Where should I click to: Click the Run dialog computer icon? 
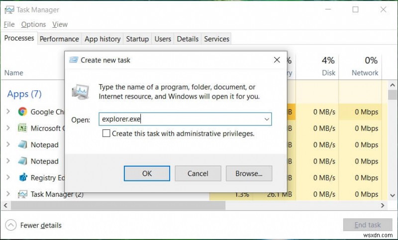(81, 91)
